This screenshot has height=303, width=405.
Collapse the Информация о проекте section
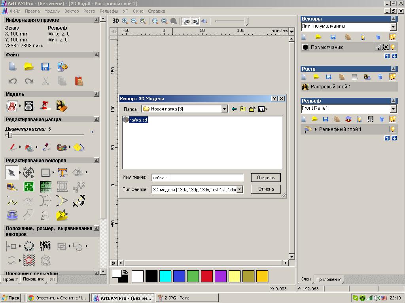tap(97, 20)
